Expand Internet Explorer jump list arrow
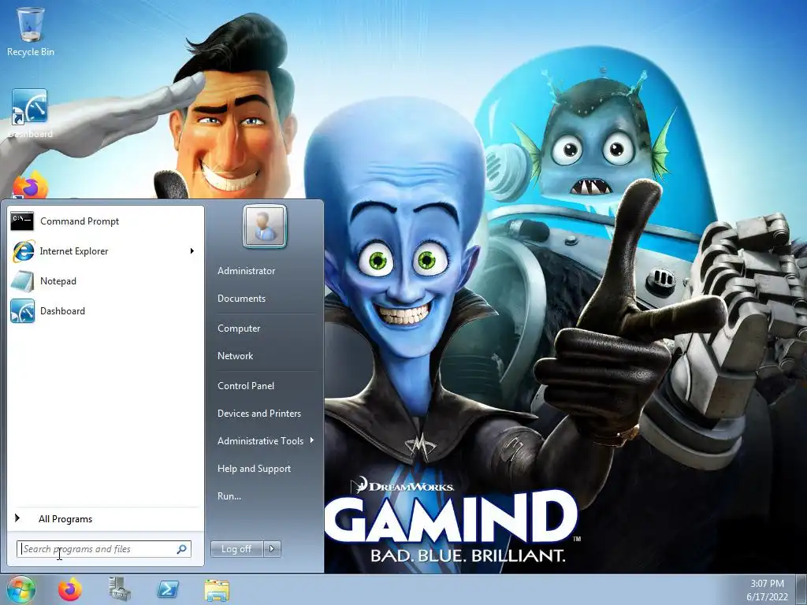Viewport: 807px width, 605px height. click(192, 251)
